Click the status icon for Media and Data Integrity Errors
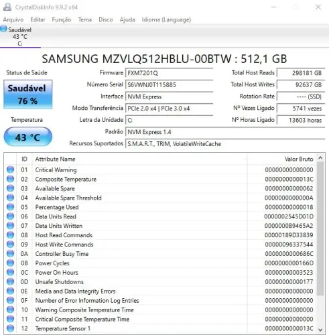 pyautogui.click(x=10, y=291)
